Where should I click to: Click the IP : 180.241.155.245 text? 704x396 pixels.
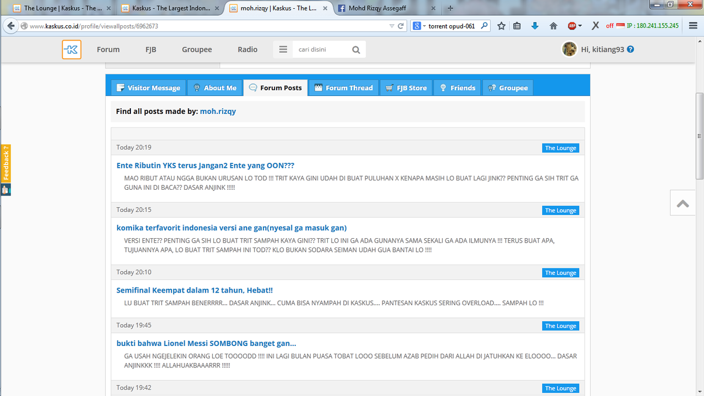[653, 26]
